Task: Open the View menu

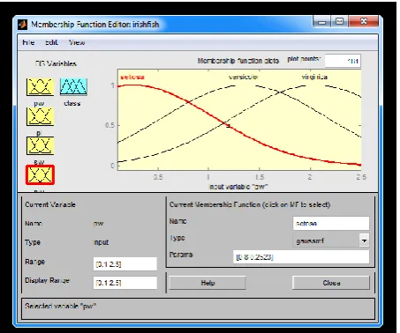Action: pyautogui.click(x=77, y=42)
